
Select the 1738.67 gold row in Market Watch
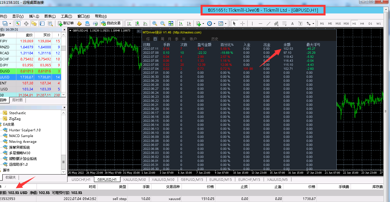tap(31, 77)
